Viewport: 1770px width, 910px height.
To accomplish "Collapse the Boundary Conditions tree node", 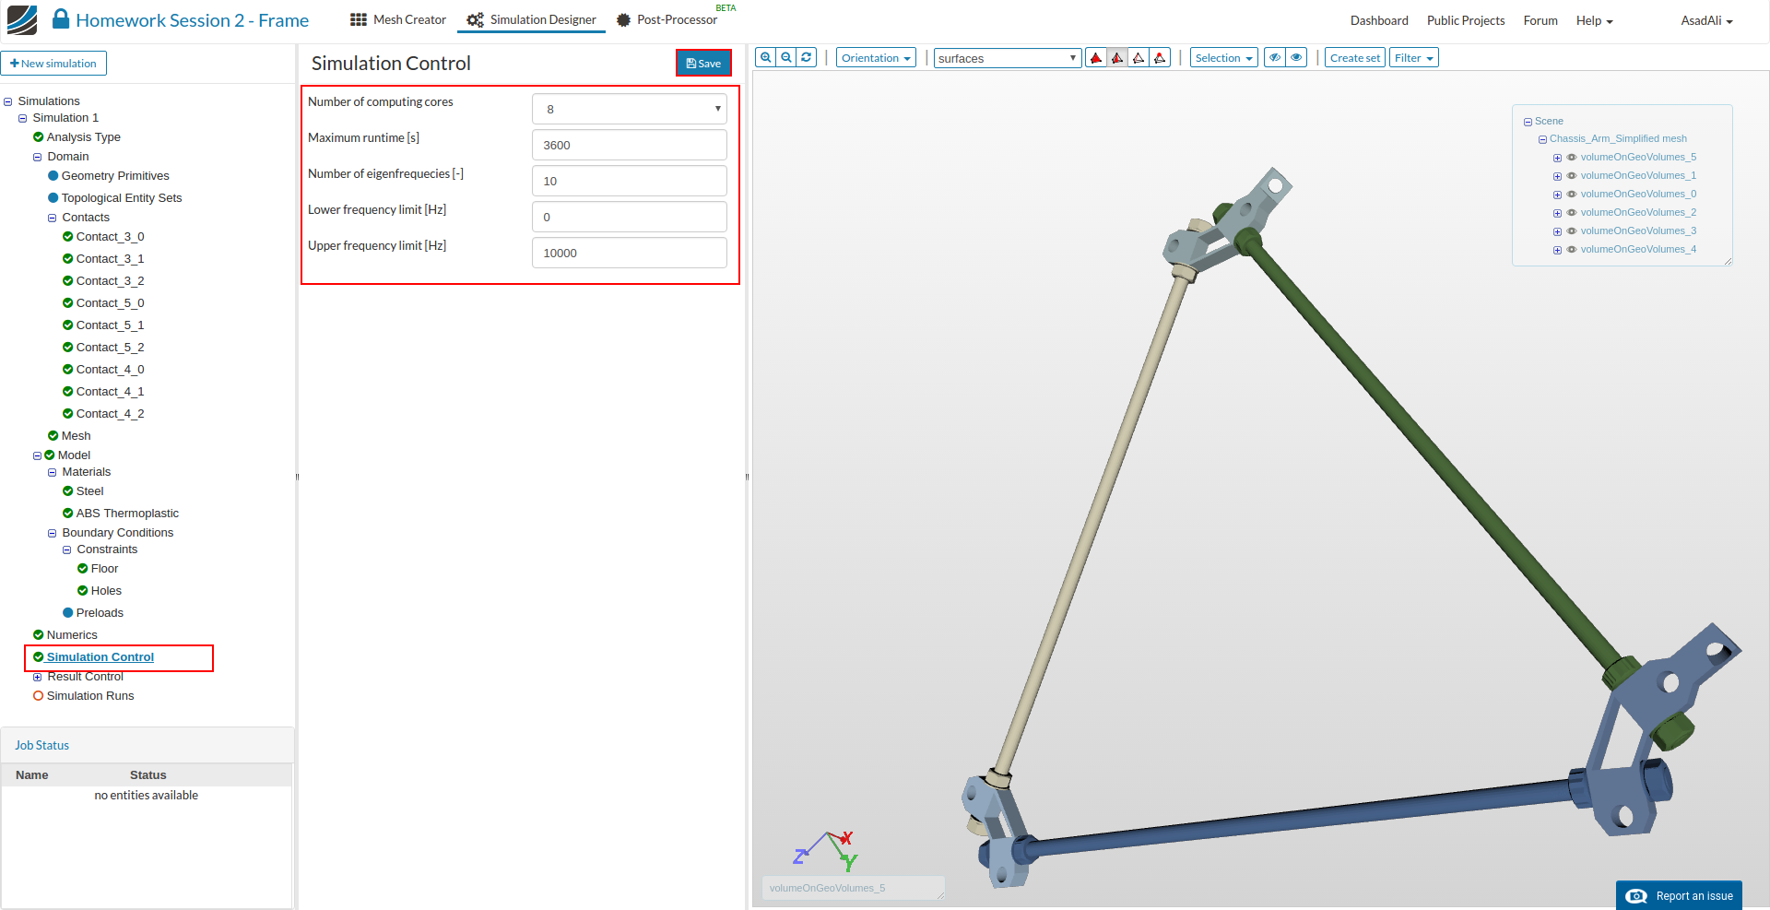I will (x=53, y=534).
